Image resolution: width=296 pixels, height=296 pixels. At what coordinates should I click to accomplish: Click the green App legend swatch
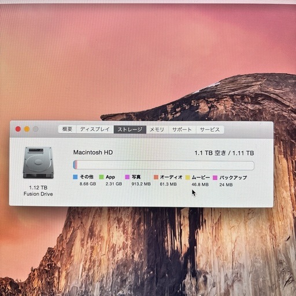pyautogui.click(x=101, y=177)
